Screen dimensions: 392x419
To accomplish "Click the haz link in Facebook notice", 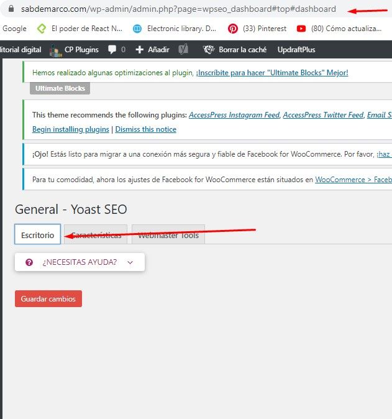I will pyautogui.click(x=385, y=154).
